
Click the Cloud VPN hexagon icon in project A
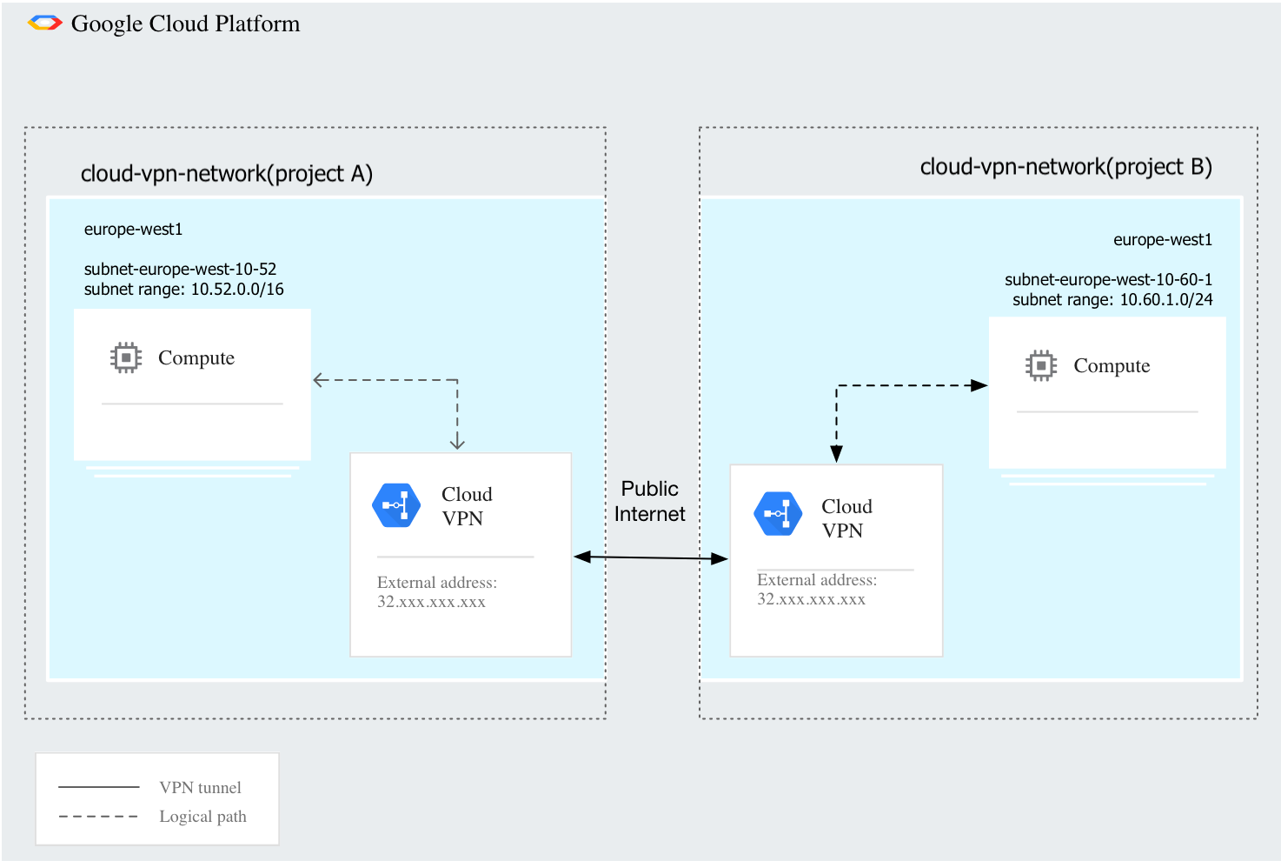pos(396,505)
